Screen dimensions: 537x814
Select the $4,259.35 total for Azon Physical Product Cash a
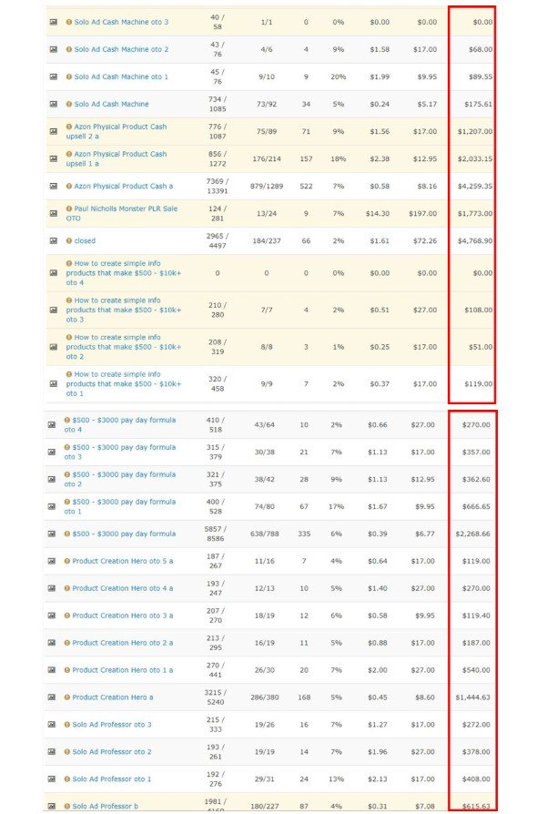pyautogui.click(x=475, y=186)
